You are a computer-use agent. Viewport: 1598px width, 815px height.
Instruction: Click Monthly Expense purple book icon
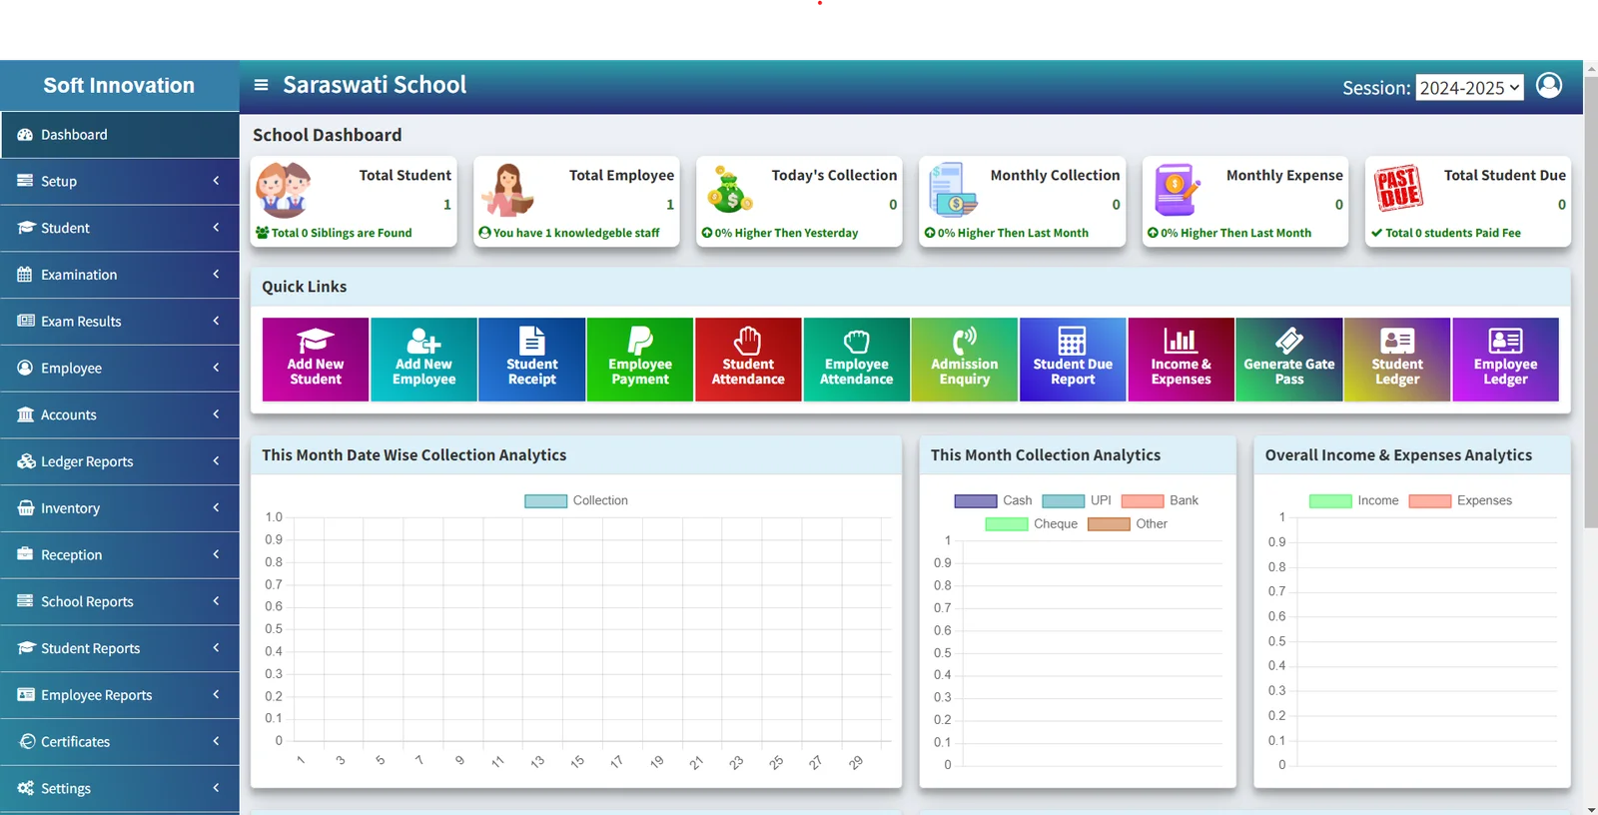coord(1176,190)
